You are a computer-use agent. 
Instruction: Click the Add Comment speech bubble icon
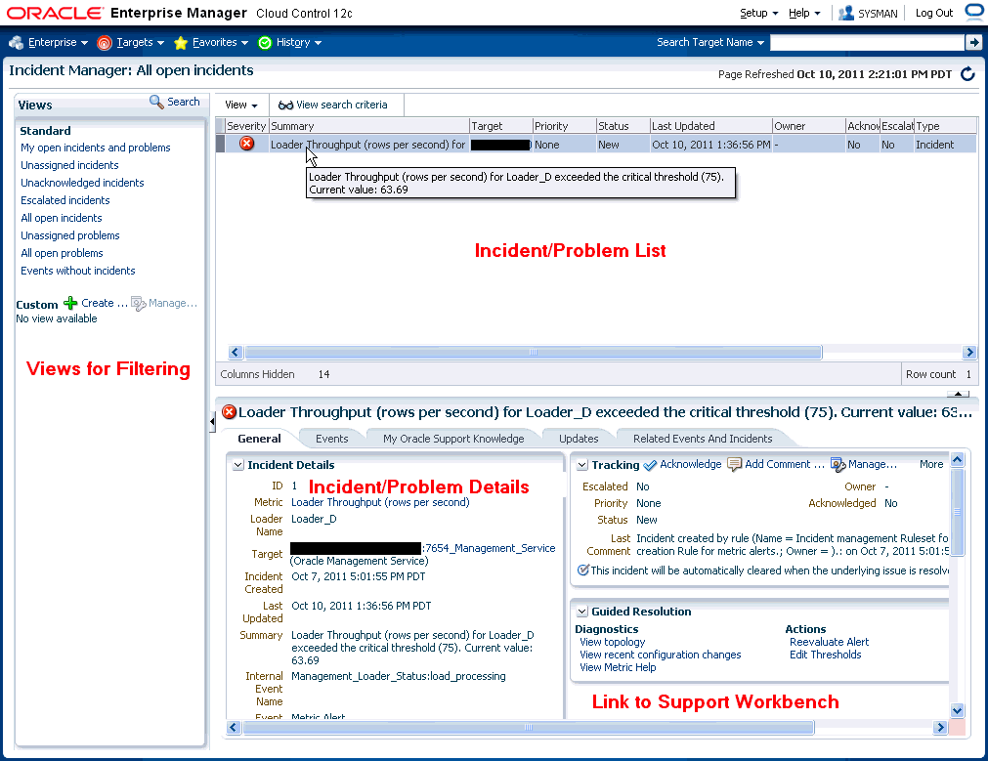coord(734,464)
